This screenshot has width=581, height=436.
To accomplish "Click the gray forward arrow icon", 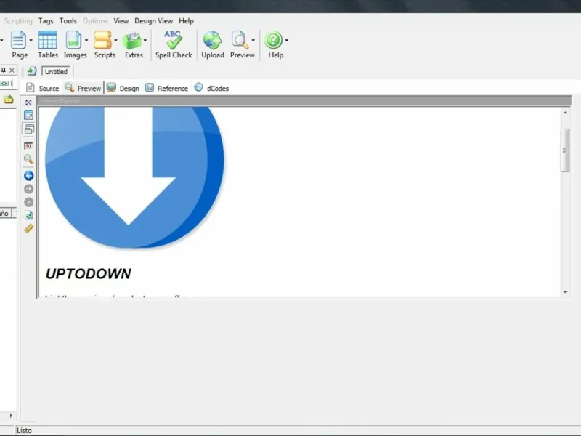I will tap(28, 189).
